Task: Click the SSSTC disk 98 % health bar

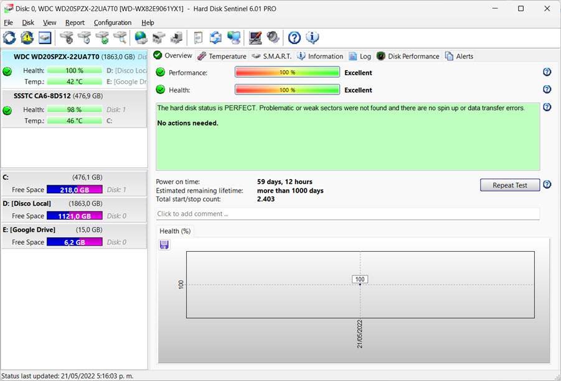Action: [75, 109]
